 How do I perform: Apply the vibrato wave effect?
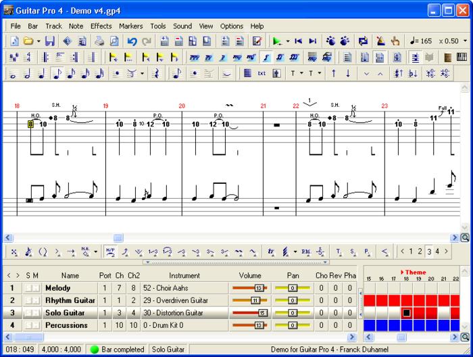click(239, 251)
